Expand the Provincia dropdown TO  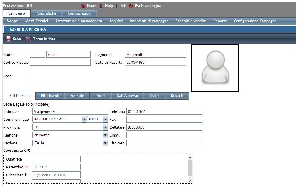tap(106, 127)
